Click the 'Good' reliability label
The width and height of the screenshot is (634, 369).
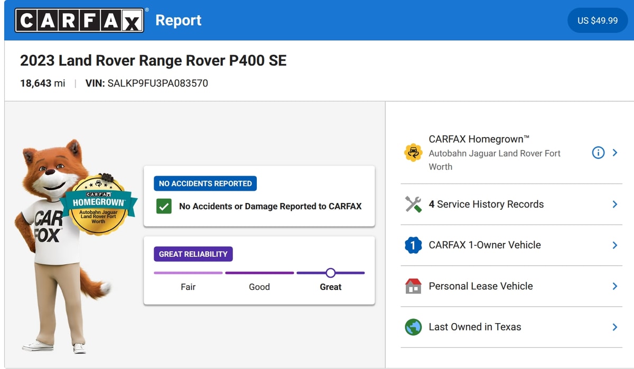[x=259, y=287]
